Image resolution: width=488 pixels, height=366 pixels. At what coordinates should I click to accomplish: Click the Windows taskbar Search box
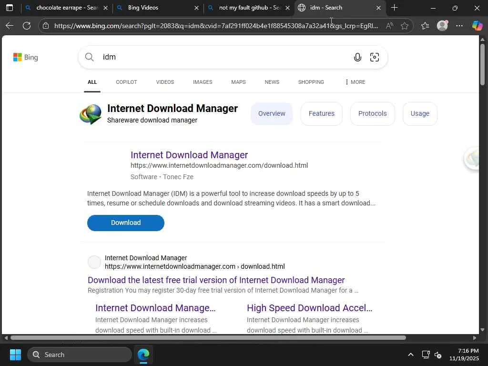coord(80,355)
